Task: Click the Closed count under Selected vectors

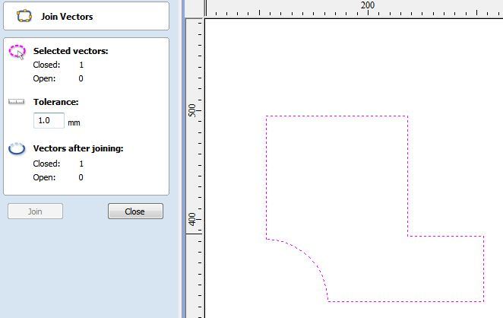Action: pyautogui.click(x=81, y=65)
